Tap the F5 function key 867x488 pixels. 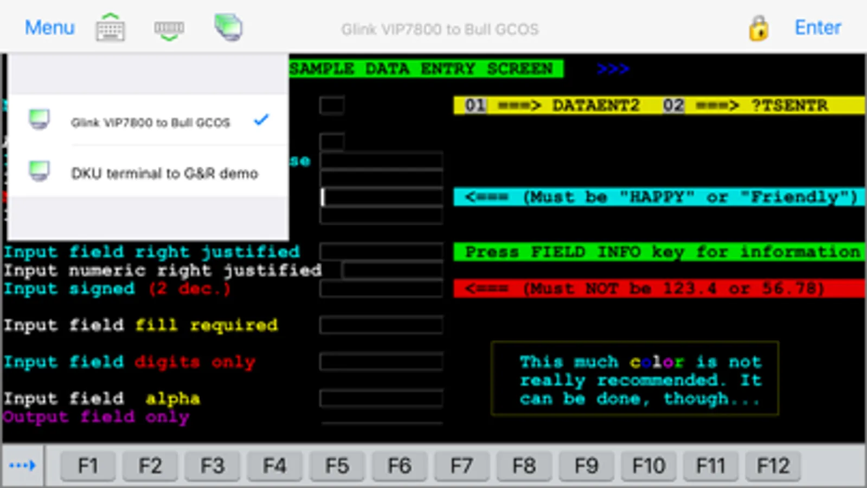tap(337, 466)
